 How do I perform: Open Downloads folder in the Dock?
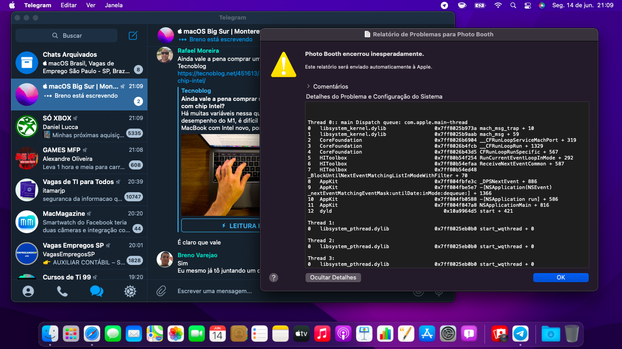coord(551,334)
